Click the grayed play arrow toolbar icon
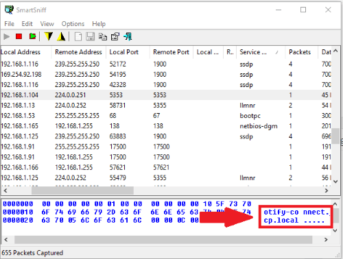Image resolution: width=343 pixels, height=259 pixels. tap(7, 36)
